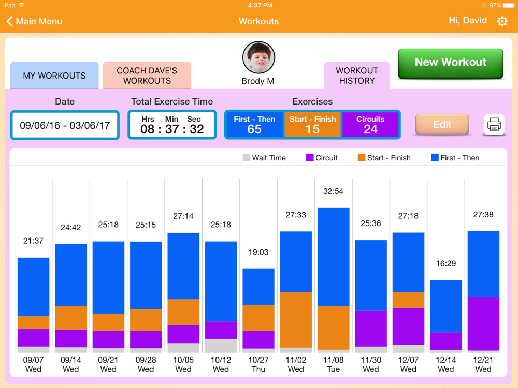Tap the 09/14 Wed bar
Screen dimensions: 518x388
[x=71, y=299]
